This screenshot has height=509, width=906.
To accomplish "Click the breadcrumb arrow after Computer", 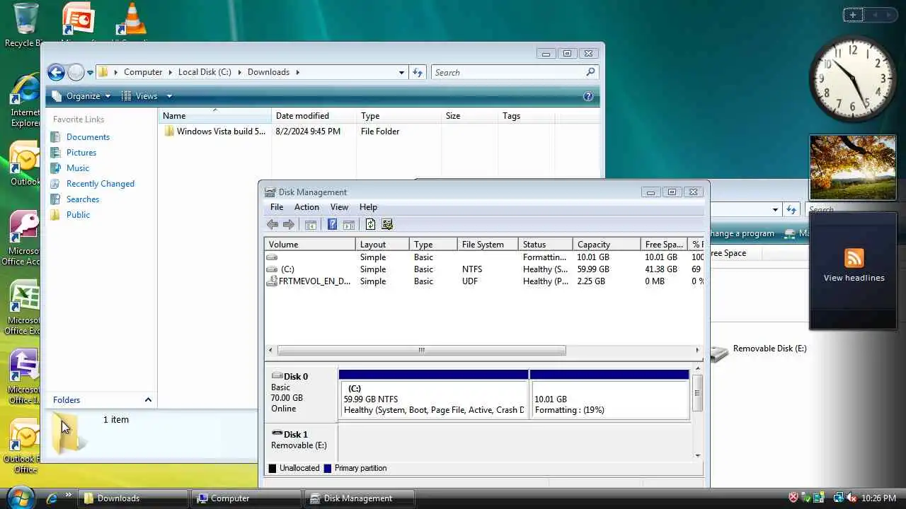I will (x=170, y=72).
